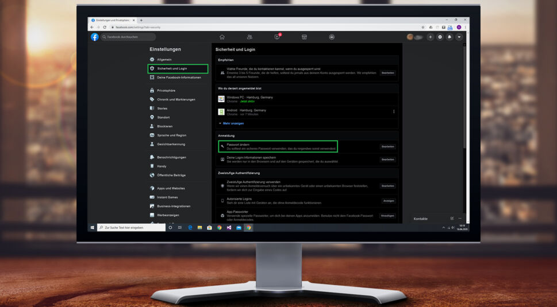The height and width of the screenshot is (307, 557).
Task: Click Bearbeiten next to Deine Login-Informationen speichern
Action: pos(387,160)
